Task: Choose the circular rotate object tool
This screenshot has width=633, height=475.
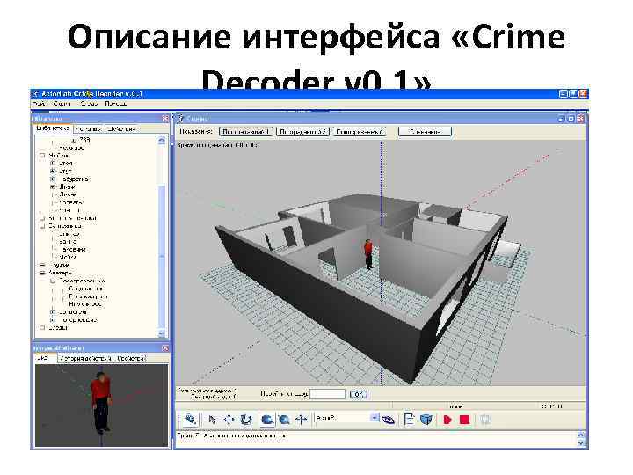Action: [246, 420]
